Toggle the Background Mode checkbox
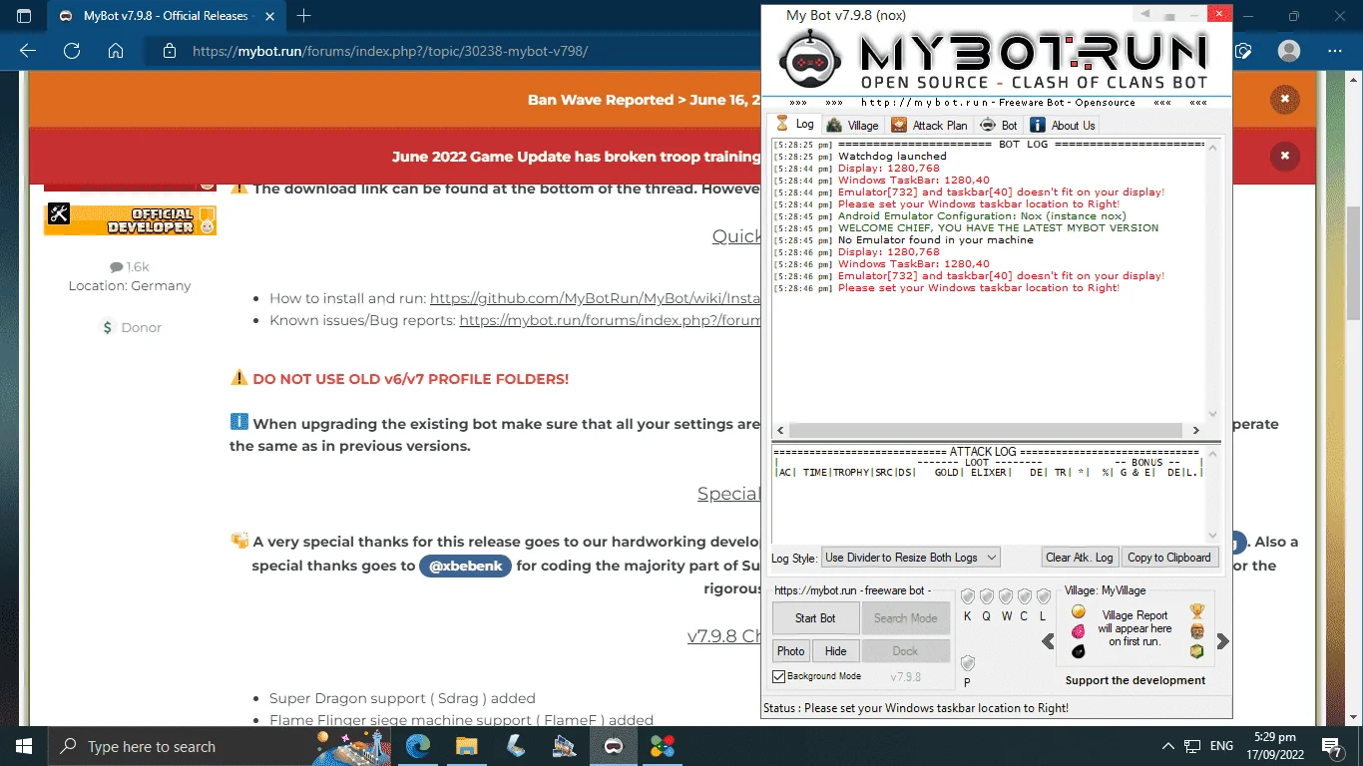Screen dimensions: 1363x766 click(779, 676)
